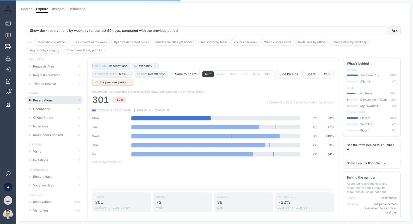Switch to the Insights tab
The image size is (413, 224).
pos(58,9)
